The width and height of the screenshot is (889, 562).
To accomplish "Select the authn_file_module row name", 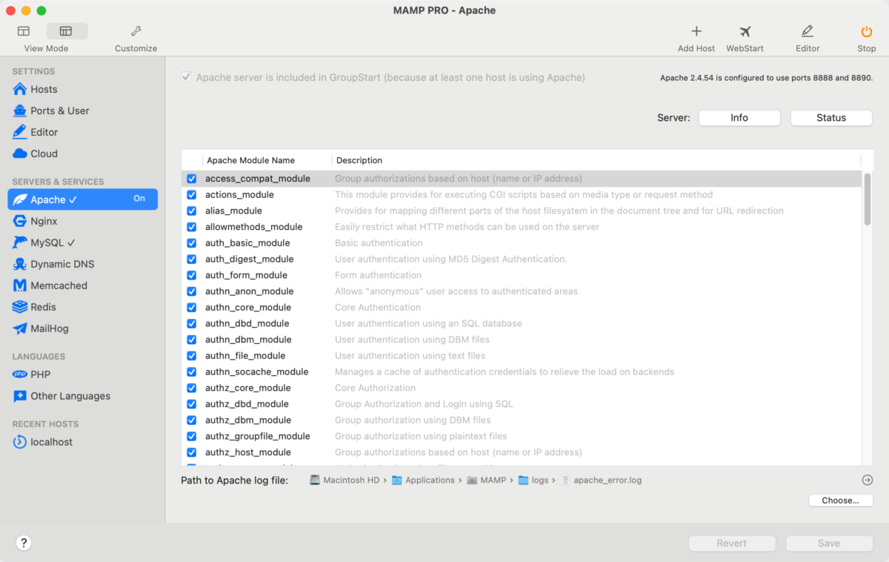I will click(245, 356).
